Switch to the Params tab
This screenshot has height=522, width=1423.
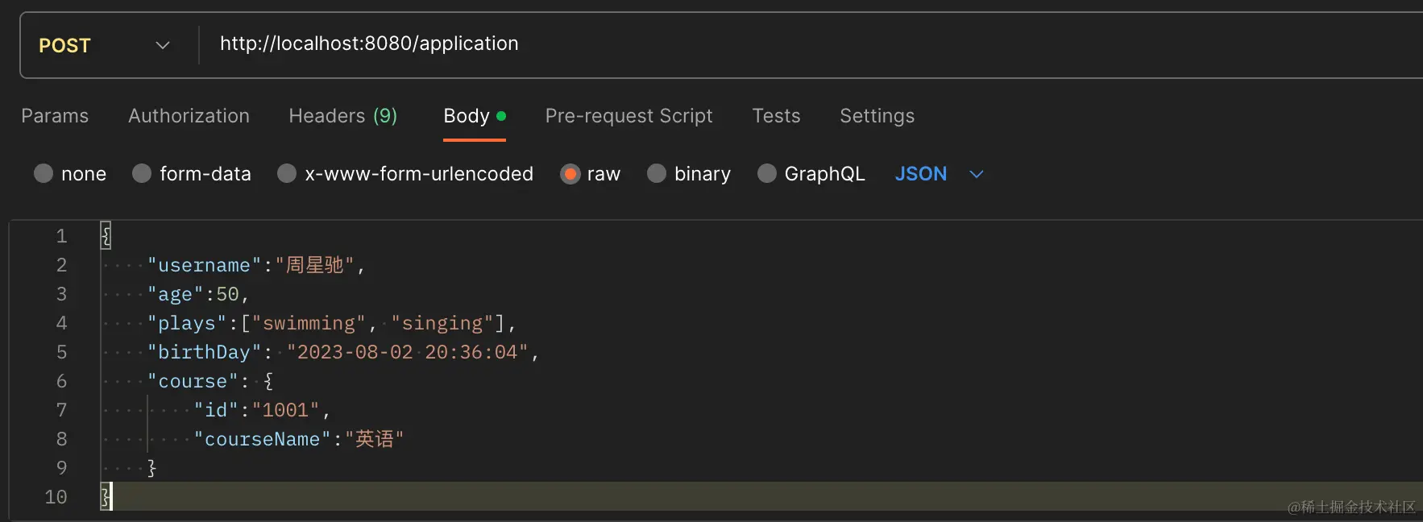pyautogui.click(x=55, y=116)
